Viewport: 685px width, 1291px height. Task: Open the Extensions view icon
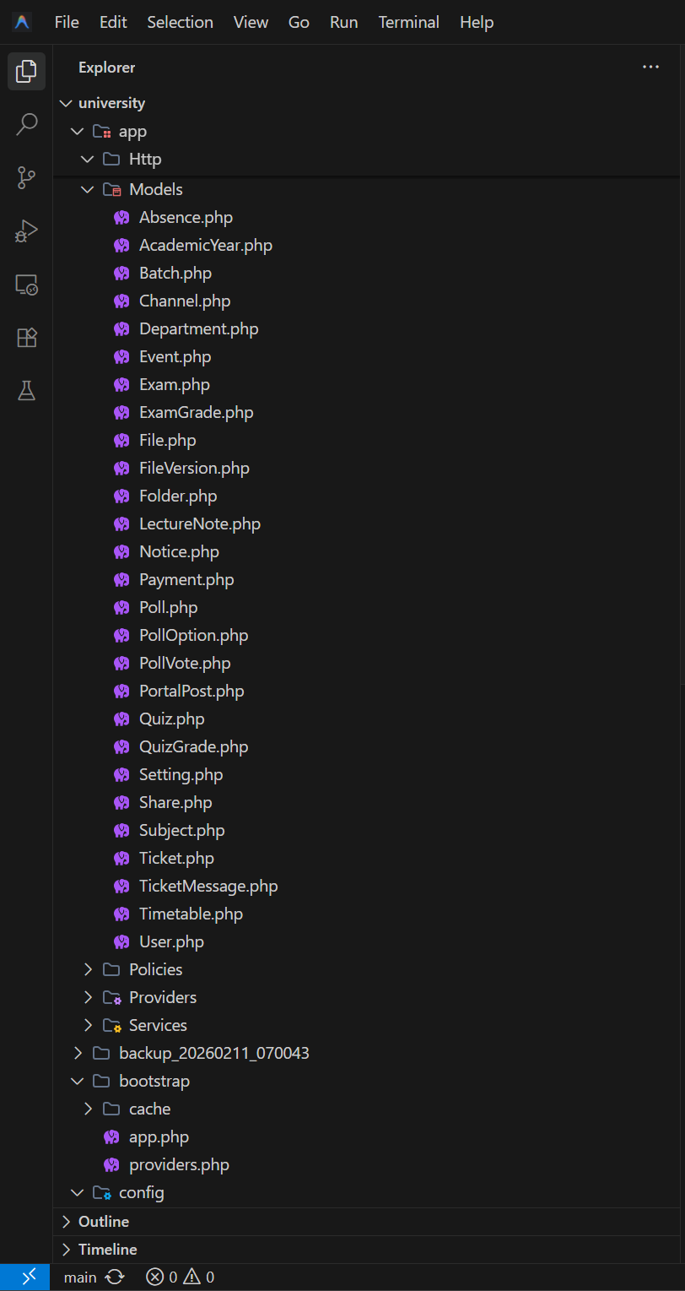pos(26,338)
